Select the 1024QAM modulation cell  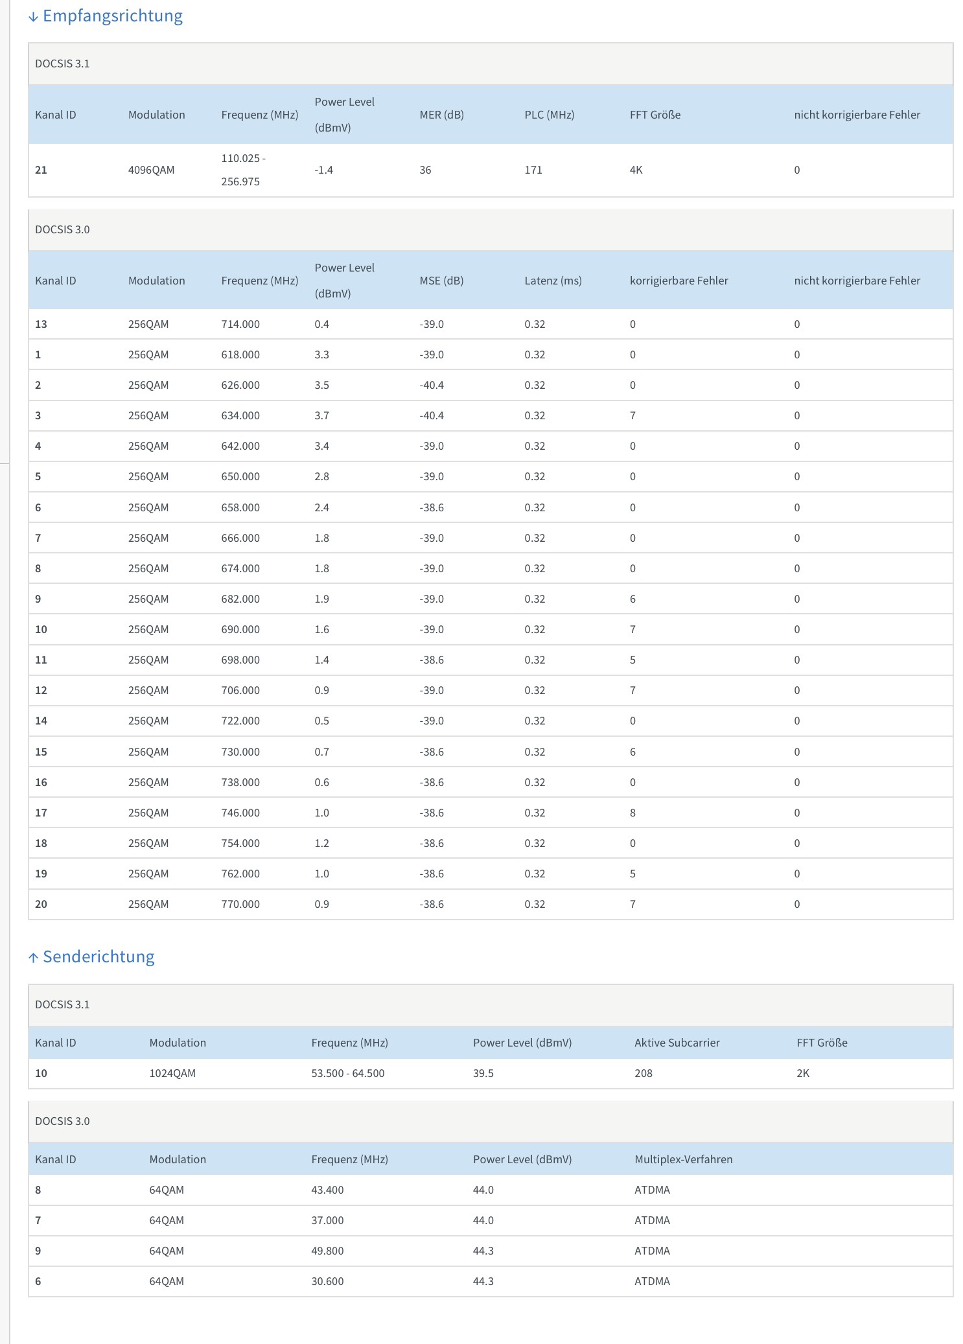pyautogui.click(x=172, y=1073)
